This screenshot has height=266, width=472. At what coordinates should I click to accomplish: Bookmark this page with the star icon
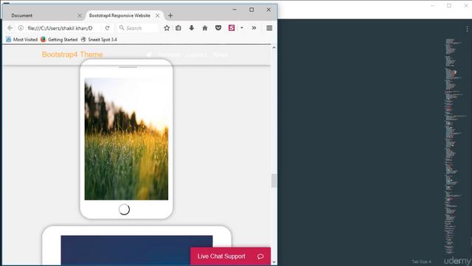click(x=167, y=28)
